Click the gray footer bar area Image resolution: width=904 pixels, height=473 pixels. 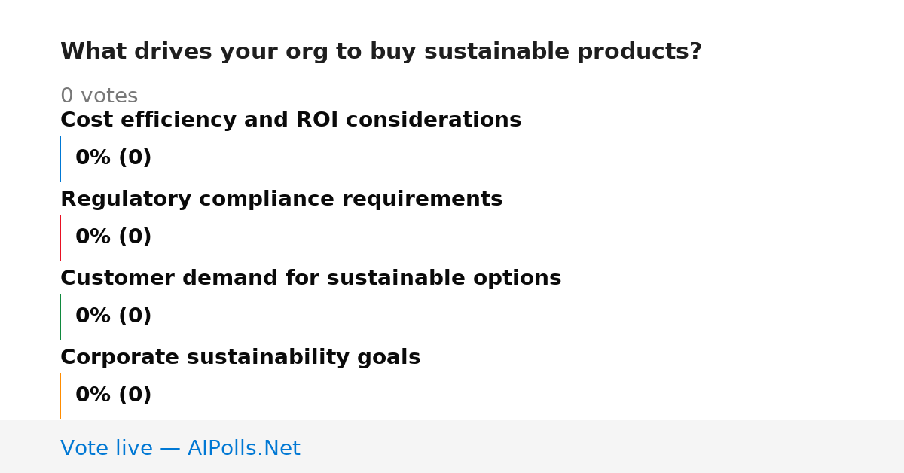[x=452, y=447]
